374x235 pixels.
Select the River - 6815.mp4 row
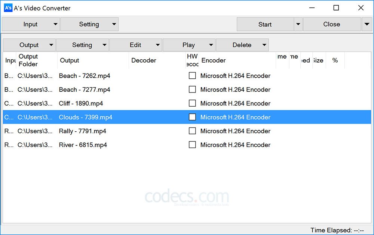click(187, 145)
